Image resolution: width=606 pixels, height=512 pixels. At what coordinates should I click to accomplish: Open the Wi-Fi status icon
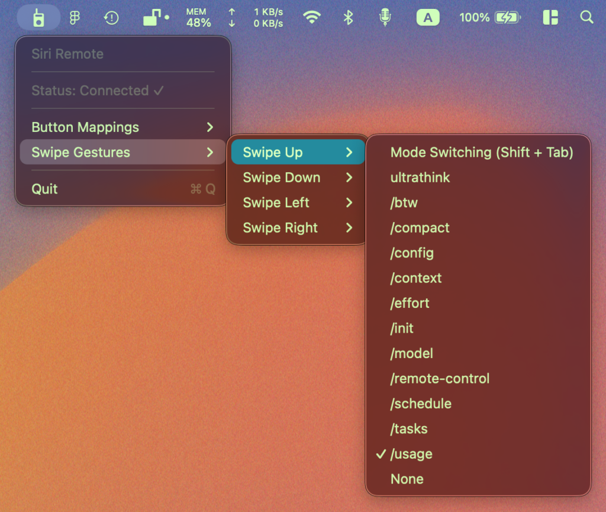pos(311,18)
